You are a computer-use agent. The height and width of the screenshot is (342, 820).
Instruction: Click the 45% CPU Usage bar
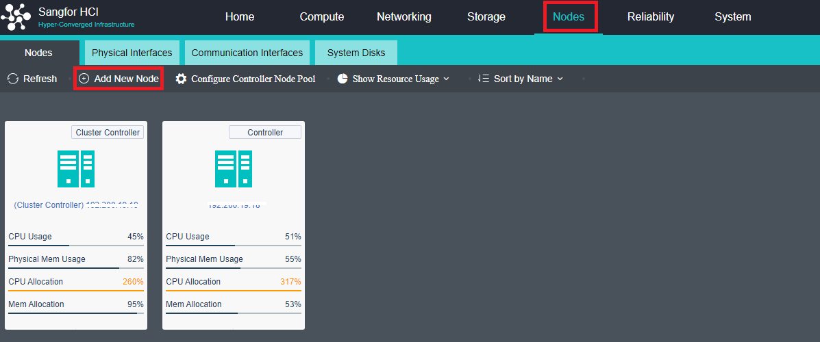(x=76, y=245)
